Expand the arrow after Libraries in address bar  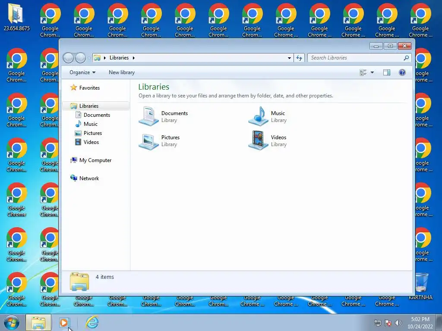(134, 58)
